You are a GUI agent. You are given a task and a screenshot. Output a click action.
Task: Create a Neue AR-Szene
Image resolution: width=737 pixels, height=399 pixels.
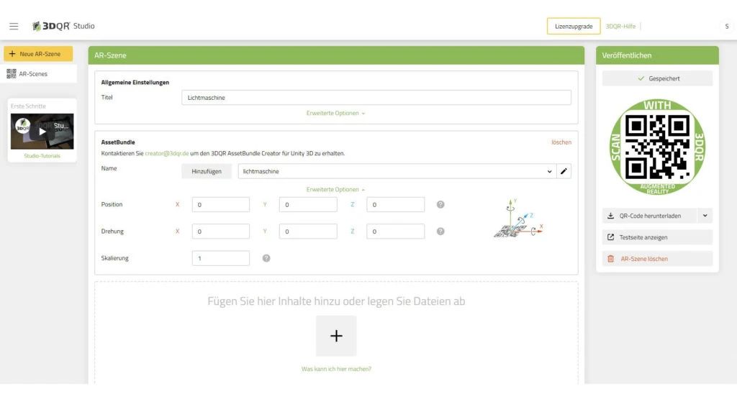click(39, 54)
